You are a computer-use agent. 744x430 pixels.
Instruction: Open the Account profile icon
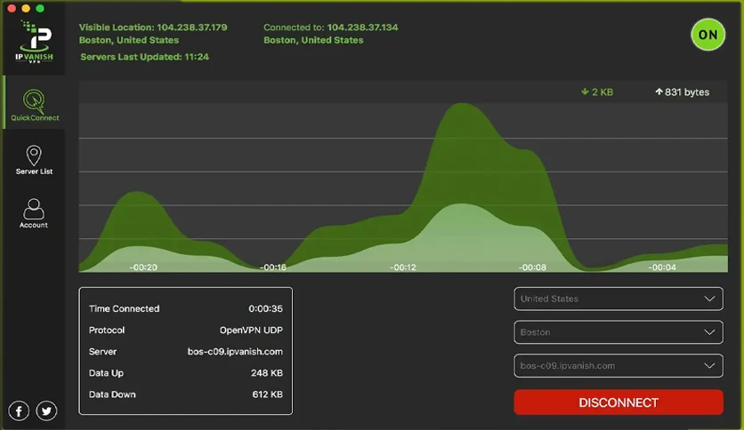click(34, 209)
